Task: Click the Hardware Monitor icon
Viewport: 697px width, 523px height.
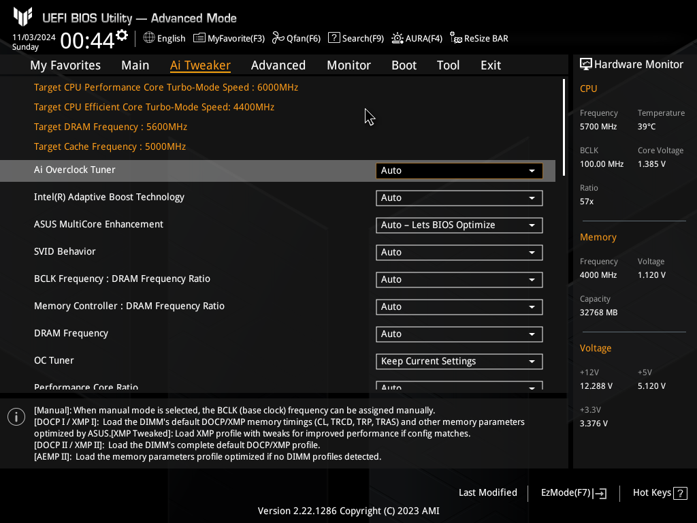Action: point(586,65)
